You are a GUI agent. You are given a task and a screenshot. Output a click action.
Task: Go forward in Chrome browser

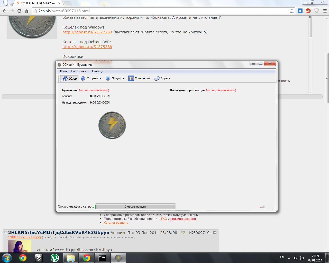point(12,11)
